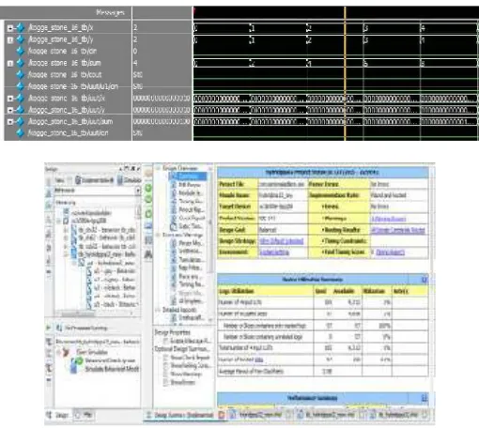
Task: Open the Warnings count link in summary
Action: point(388,219)
